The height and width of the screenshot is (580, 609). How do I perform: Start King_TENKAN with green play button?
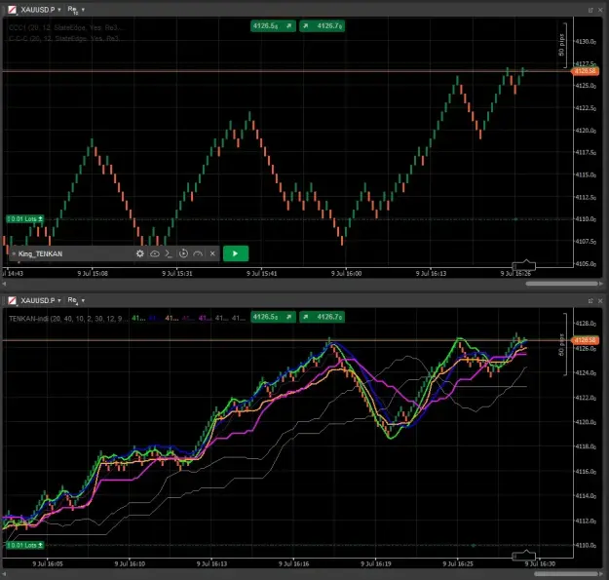click(236, 253)
